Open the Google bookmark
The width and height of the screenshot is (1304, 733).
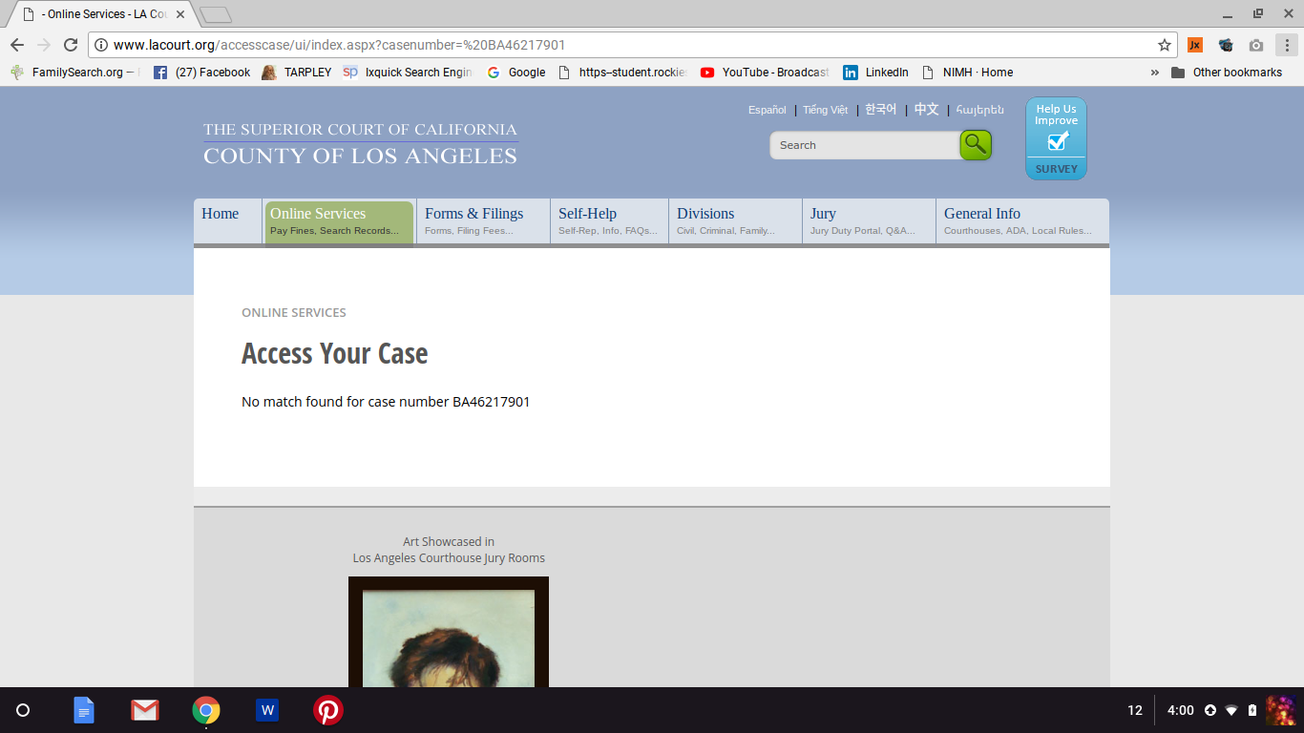click(x=516, y=73)
